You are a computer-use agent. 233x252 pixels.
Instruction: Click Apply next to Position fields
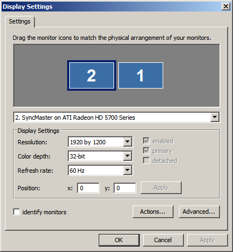click(161, 187)
